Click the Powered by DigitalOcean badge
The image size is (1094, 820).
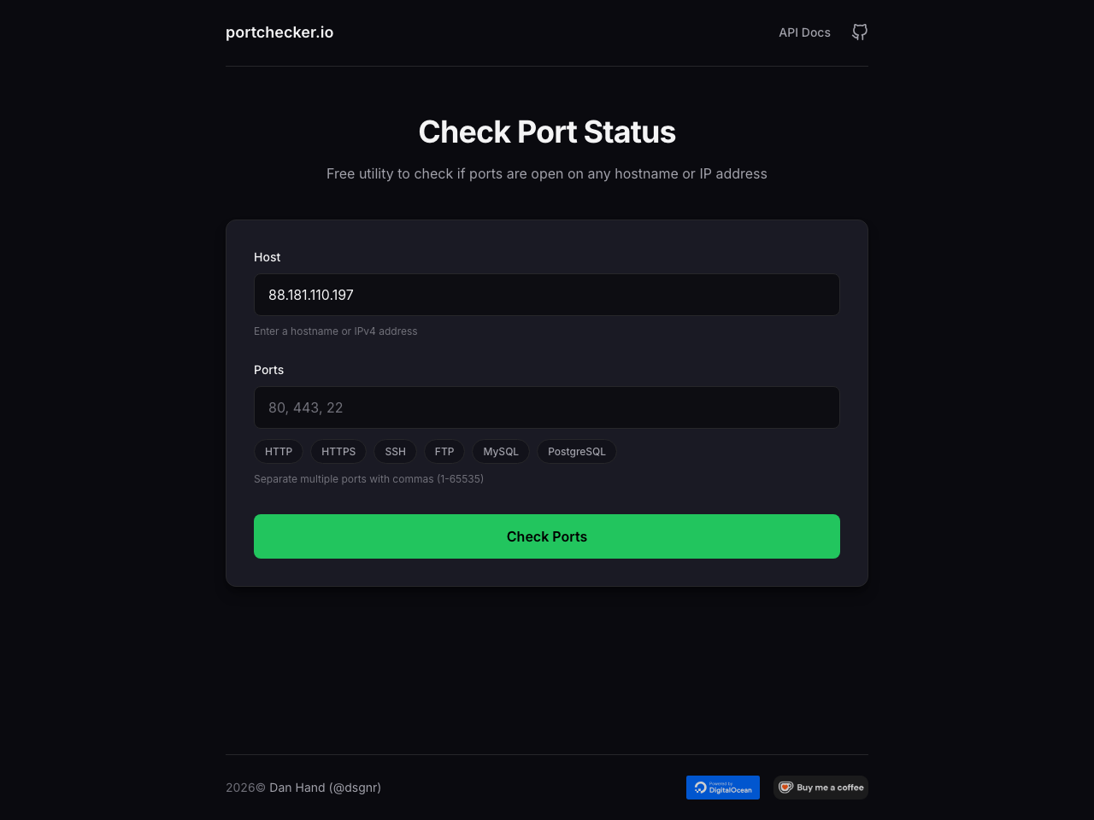(722, 787)
